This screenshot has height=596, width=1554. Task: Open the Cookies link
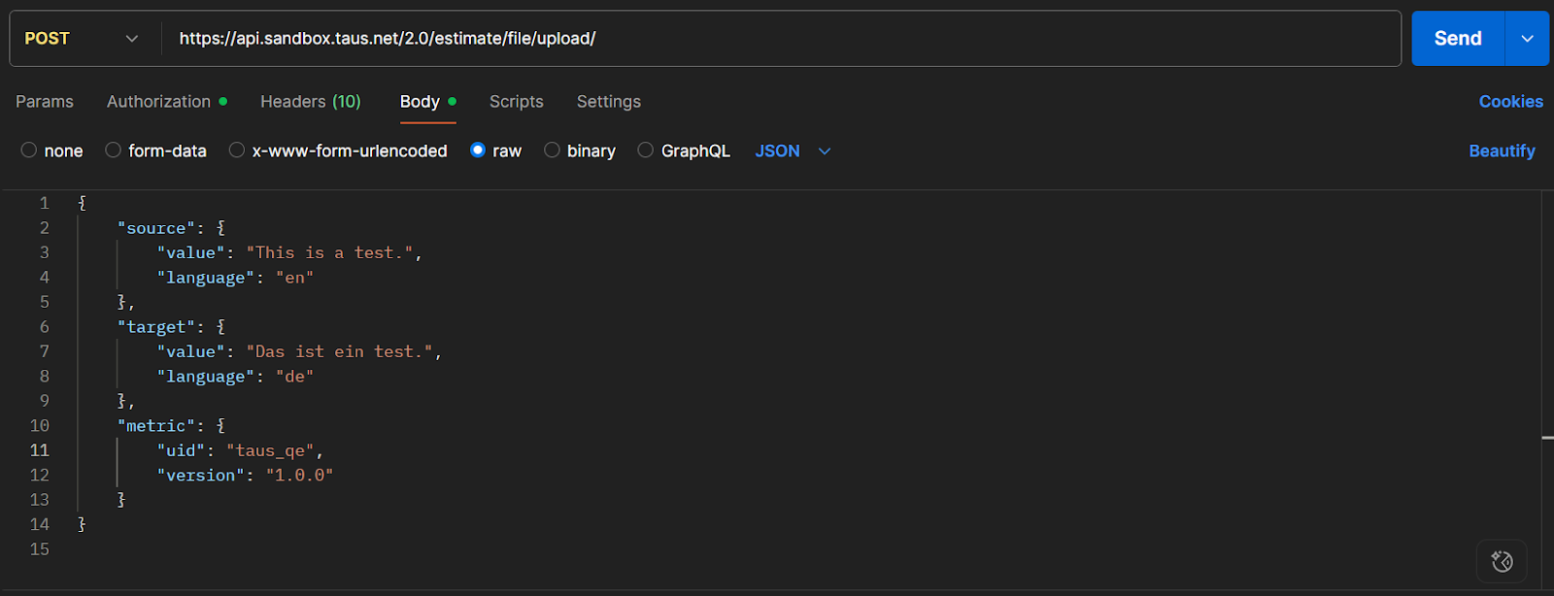point(1511,102)
